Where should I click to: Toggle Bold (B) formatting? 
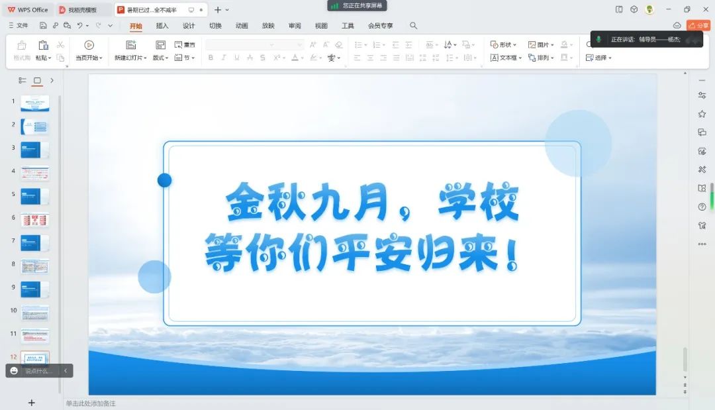tap(211, 58)
